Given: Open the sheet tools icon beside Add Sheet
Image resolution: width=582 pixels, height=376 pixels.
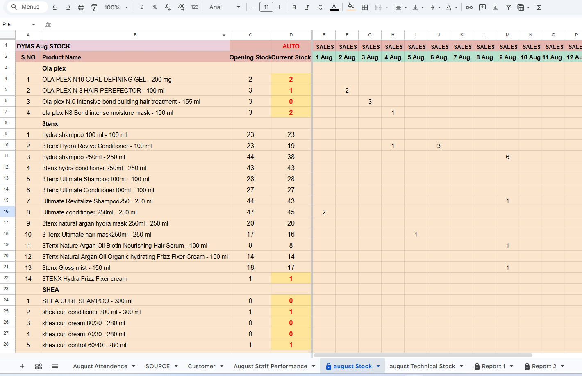Looking at the screenshot, I should click(x=39, y=366).
